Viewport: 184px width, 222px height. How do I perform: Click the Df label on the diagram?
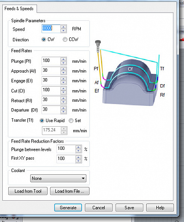(x=162, y=86)
